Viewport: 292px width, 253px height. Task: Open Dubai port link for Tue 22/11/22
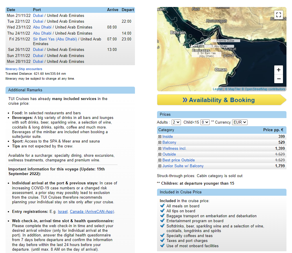click(x=38, y=22)
